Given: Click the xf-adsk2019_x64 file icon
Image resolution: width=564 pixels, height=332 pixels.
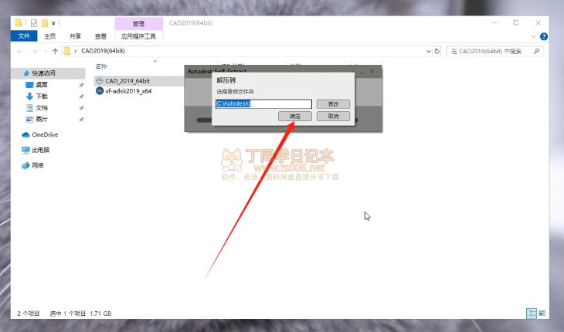Looking at the screenshot, I should (100, 91).
